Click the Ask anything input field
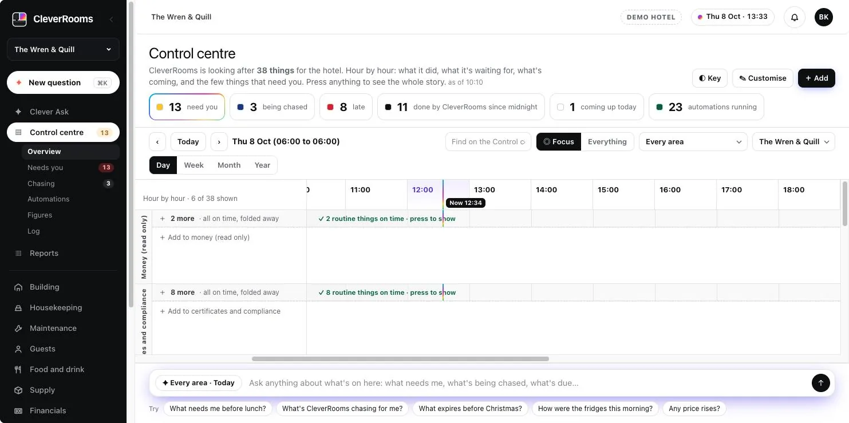The image size is (849, 423). pos(527,383)
